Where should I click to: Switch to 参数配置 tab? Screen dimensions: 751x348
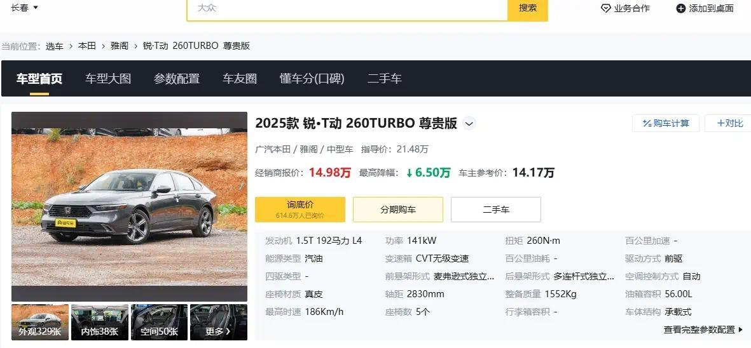coord(177,79)
